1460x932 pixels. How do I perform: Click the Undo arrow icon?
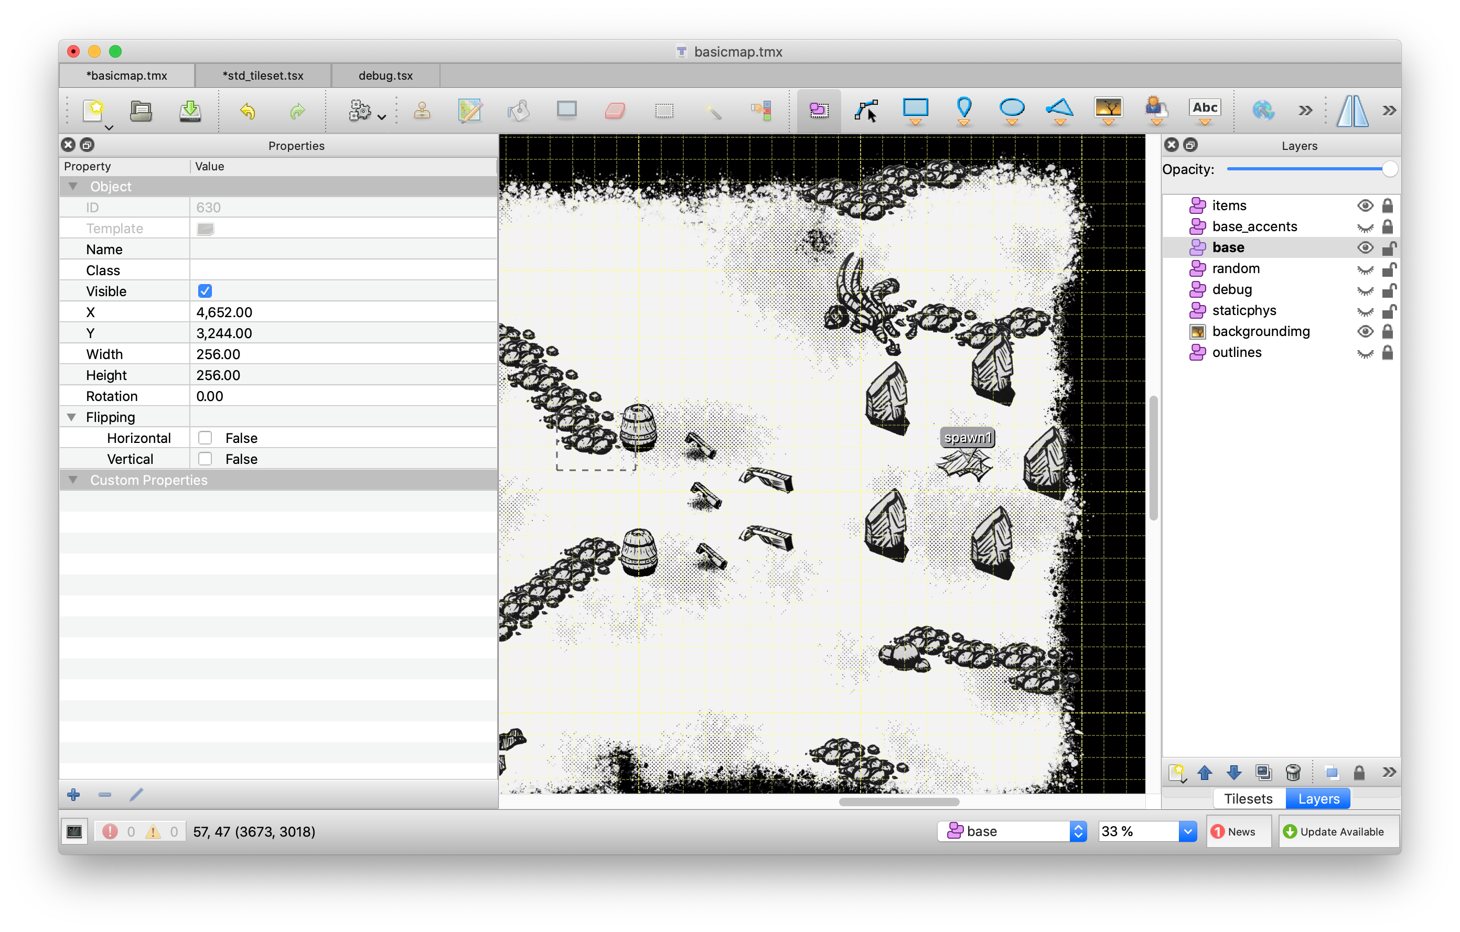(x=248, y=111)
